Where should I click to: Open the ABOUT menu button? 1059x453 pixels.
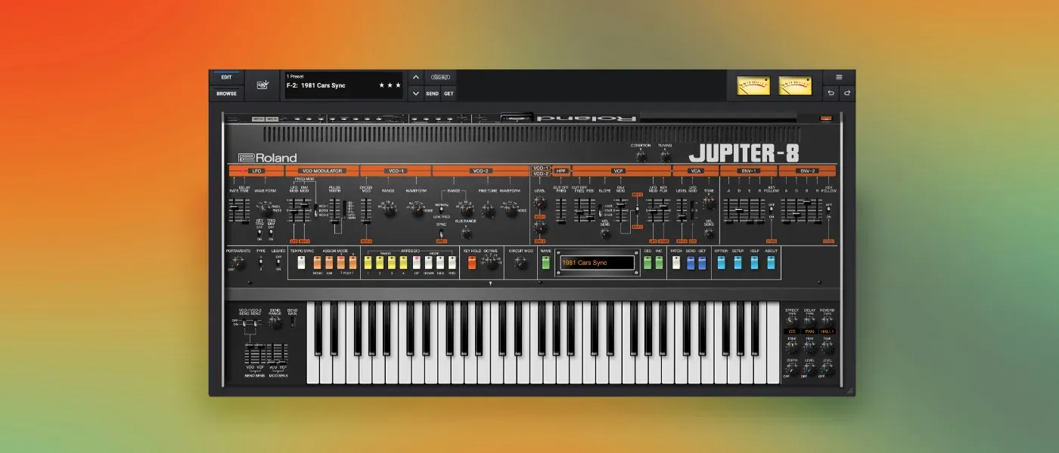tap(771, 262)
